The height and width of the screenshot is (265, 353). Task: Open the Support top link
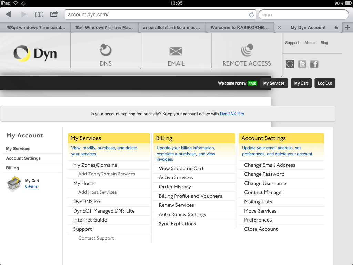point(292,43)
